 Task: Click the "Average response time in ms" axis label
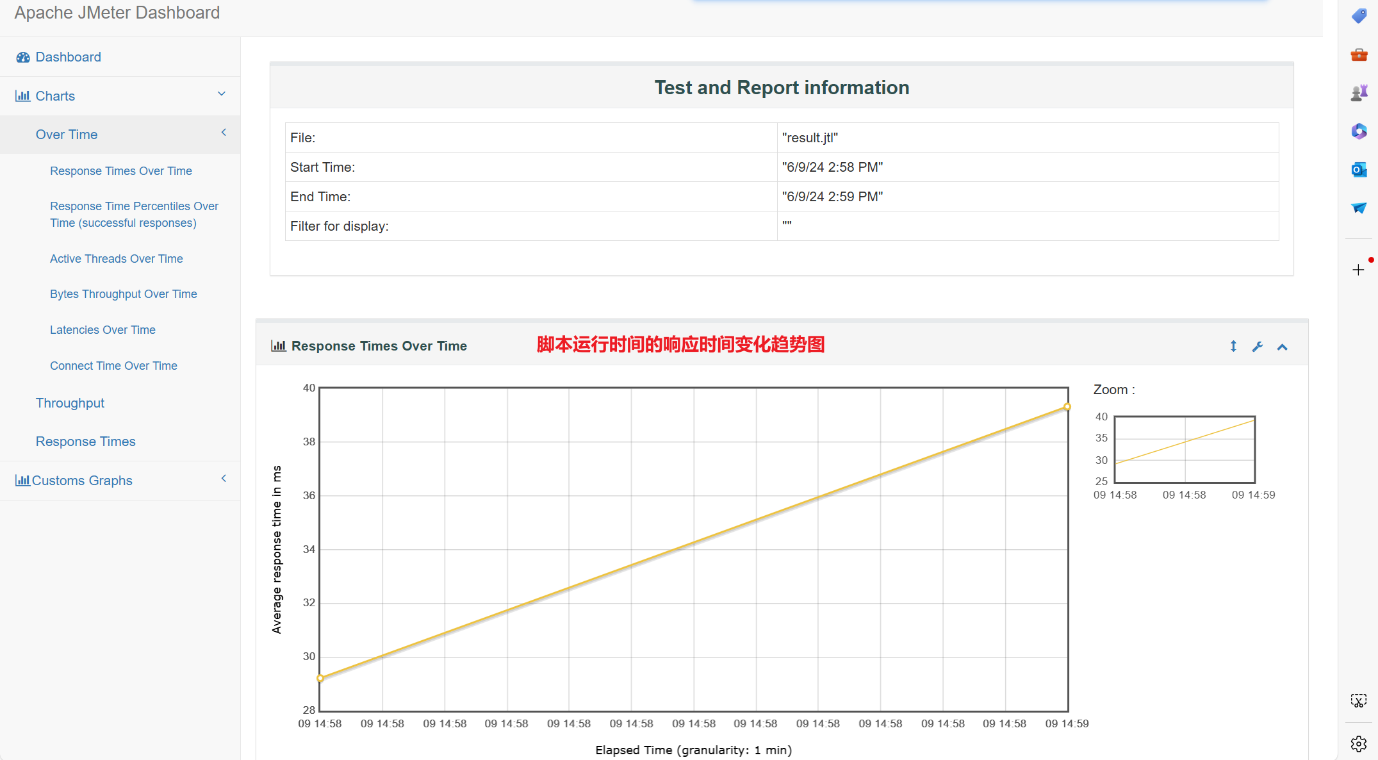(x=277, y=550)
